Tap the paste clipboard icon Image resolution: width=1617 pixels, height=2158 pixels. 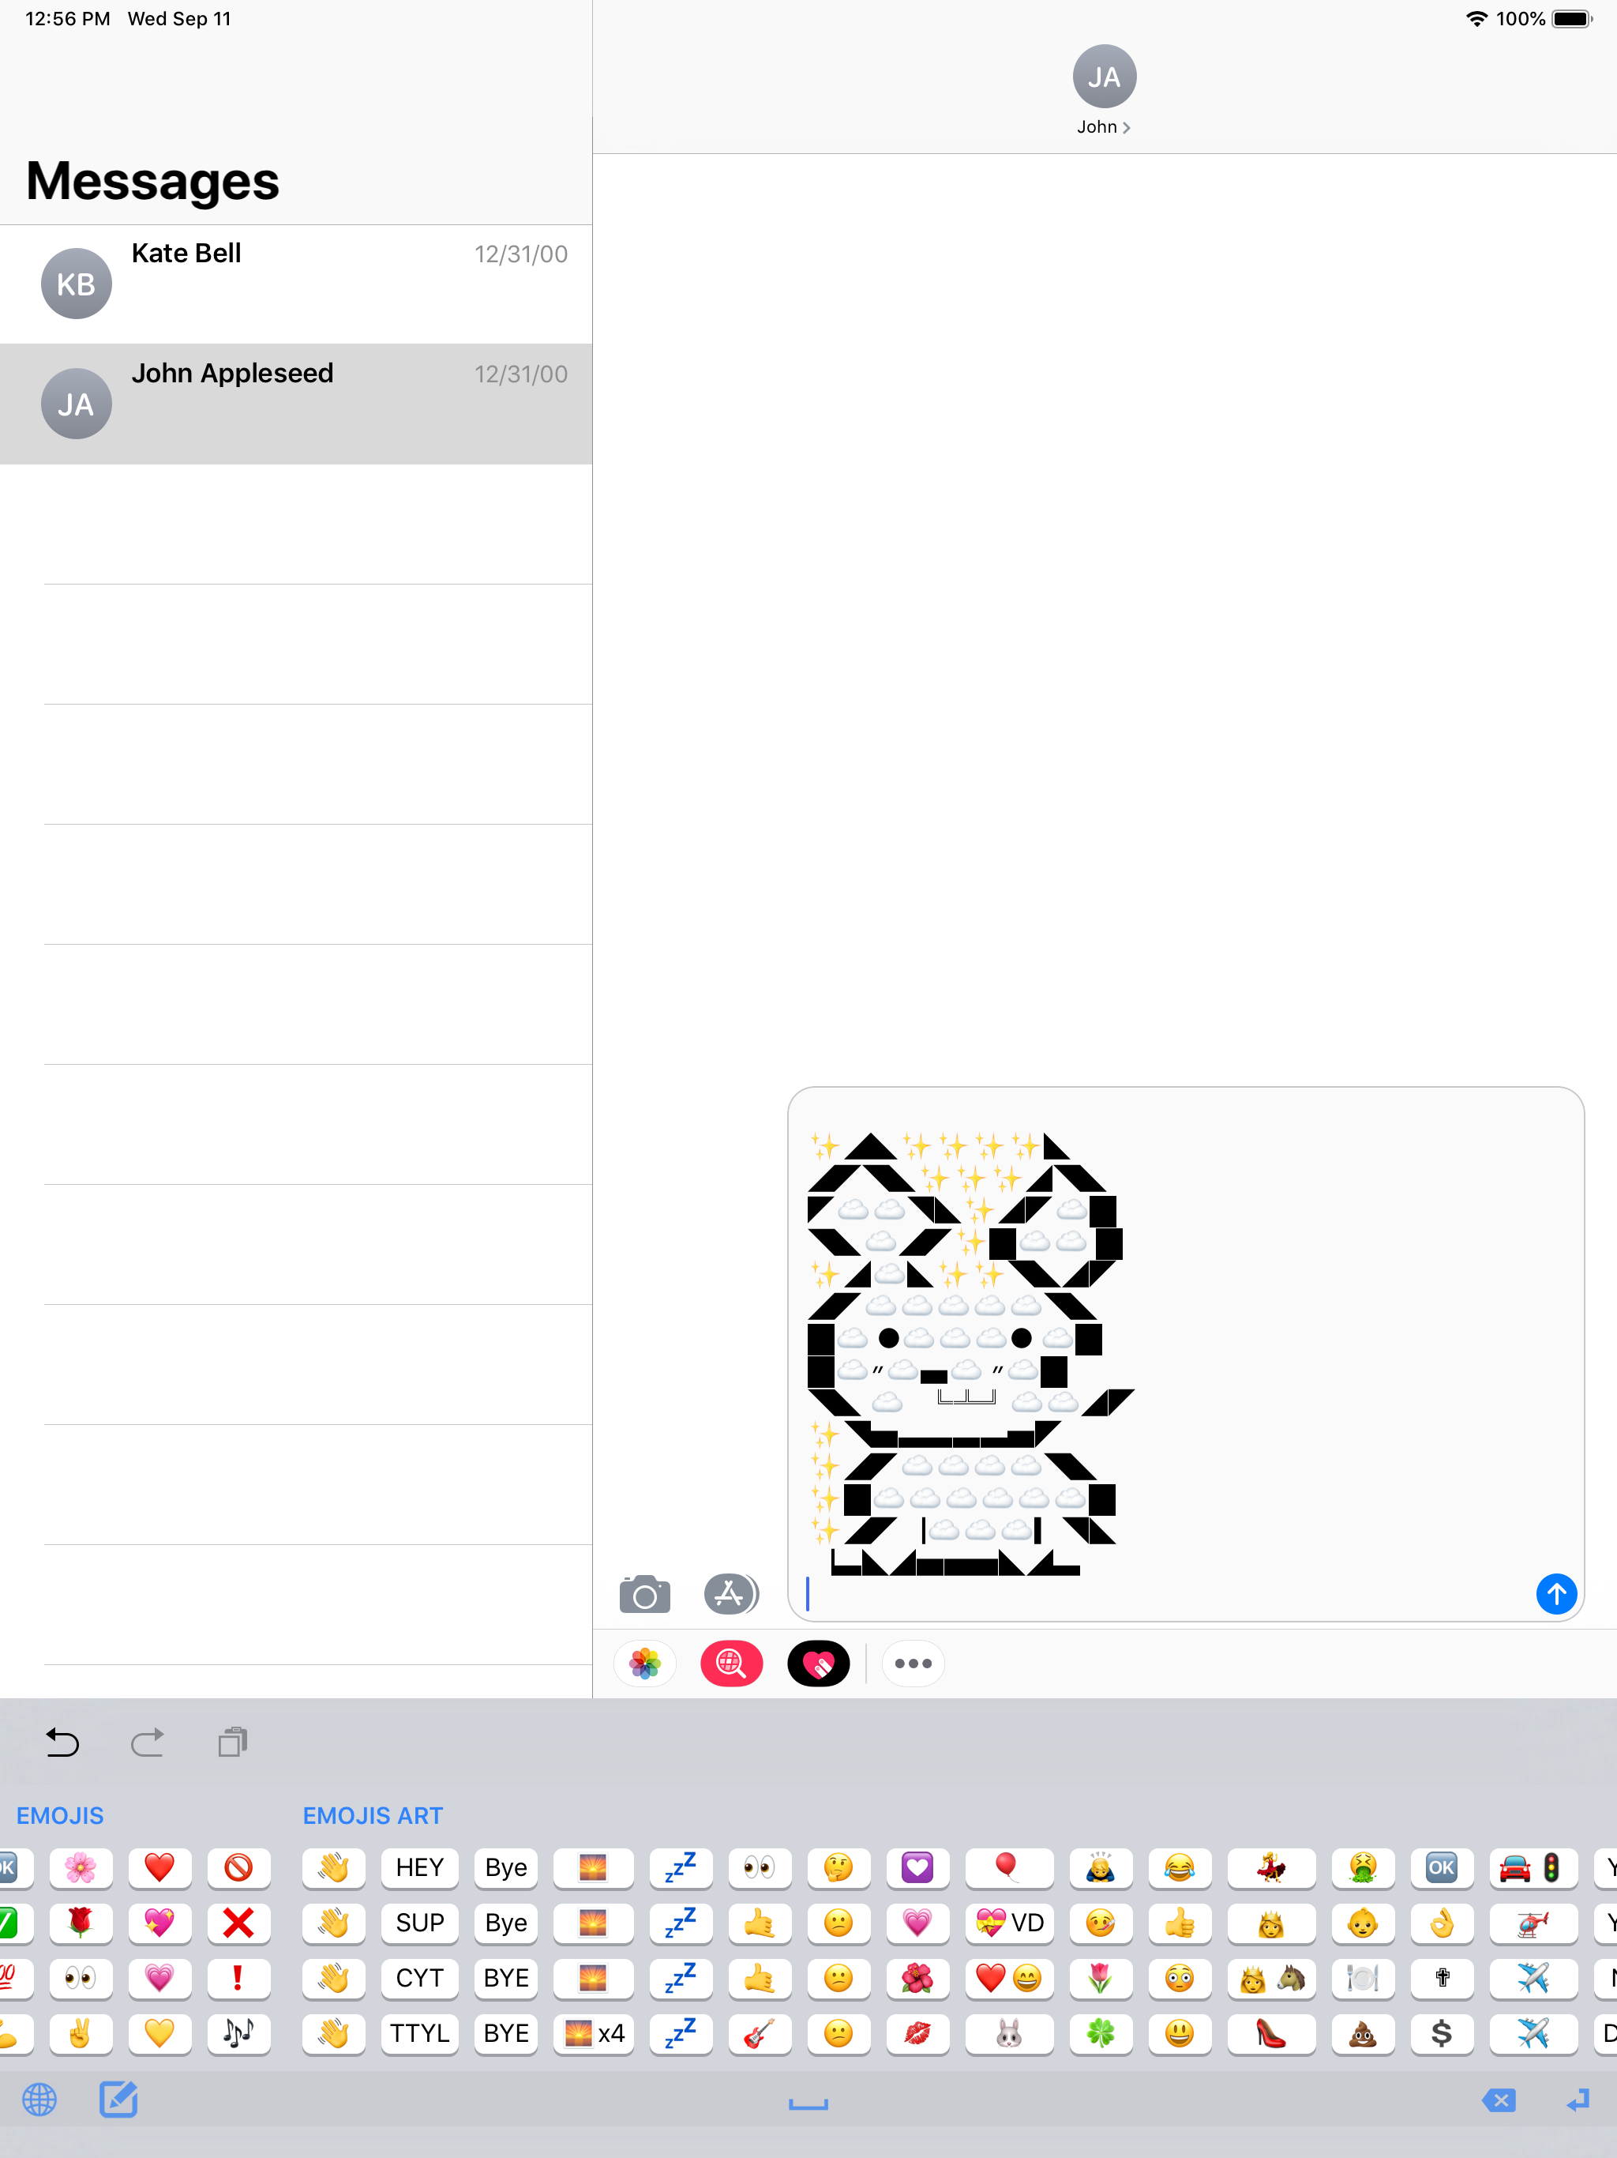[232, 1743]
